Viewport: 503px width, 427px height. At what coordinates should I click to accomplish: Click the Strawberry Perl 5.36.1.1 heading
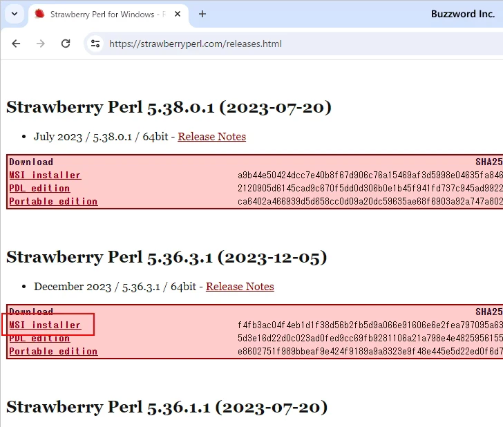point(167,407)
